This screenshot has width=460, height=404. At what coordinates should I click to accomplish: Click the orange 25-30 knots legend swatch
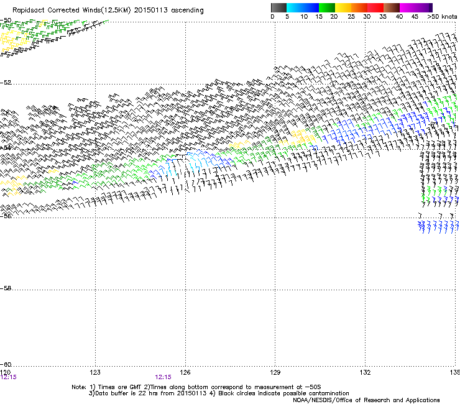tap(359, 7)
